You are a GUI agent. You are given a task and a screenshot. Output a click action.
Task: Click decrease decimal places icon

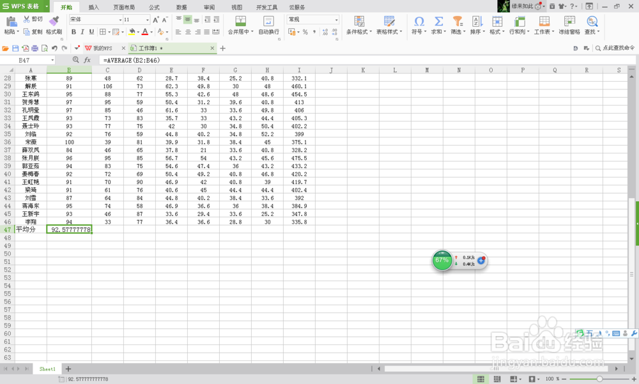coord(335,32)
